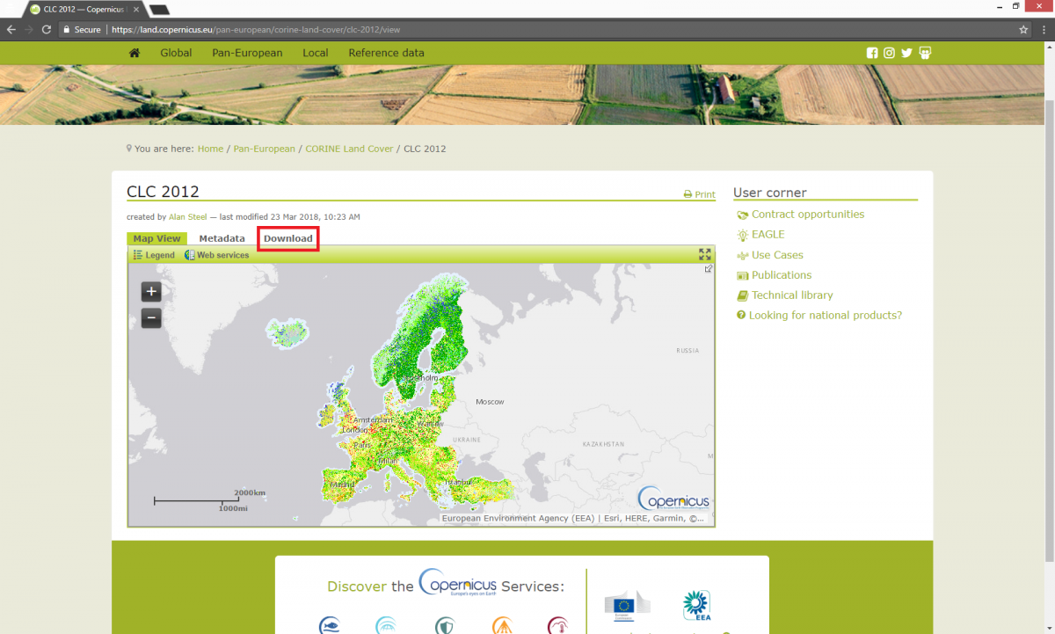Toggle the Legend panel on the map

154,255
